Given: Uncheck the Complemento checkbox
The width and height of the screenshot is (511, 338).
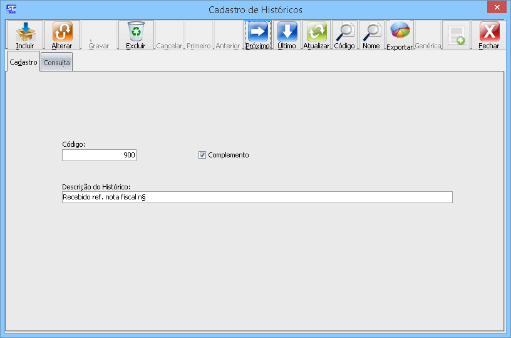Looking at the screenshot, I should pyautogui.click(x=202, y=155).
